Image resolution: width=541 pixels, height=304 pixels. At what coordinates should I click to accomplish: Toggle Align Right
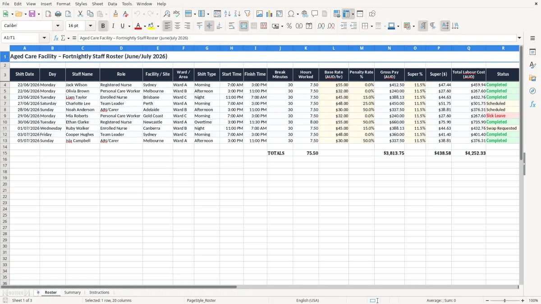[187, 26]
